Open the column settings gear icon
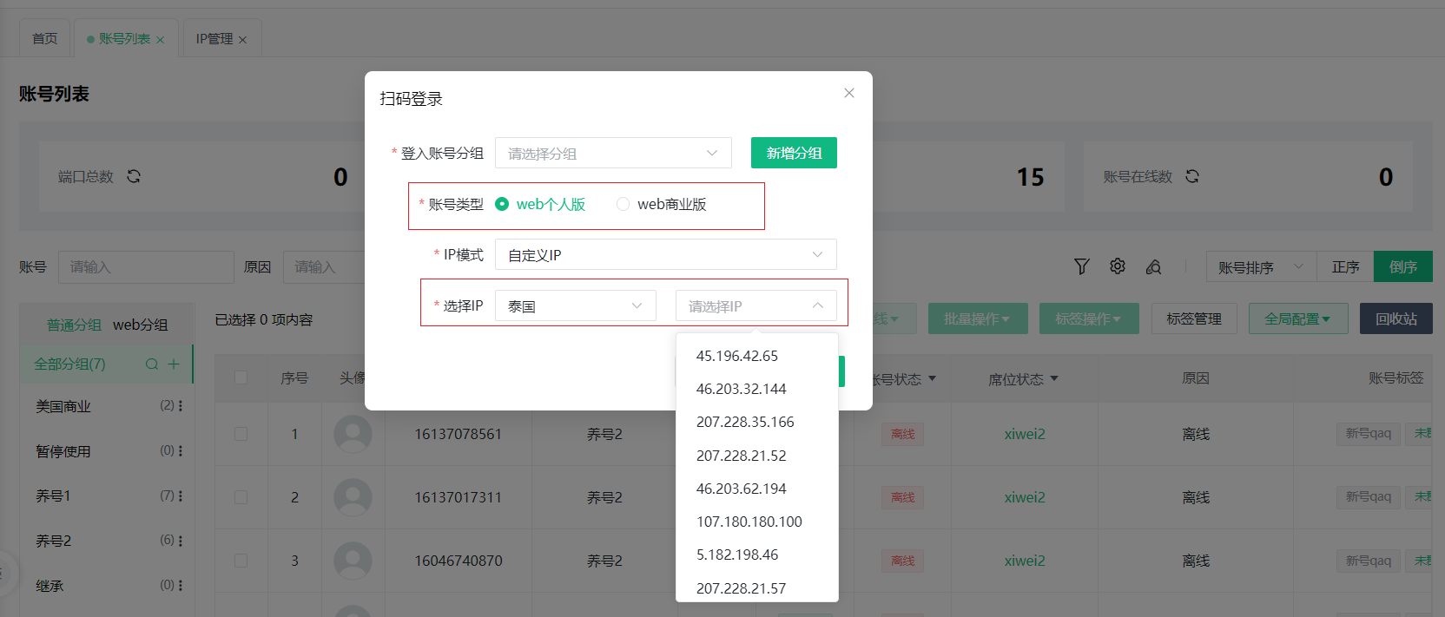 (1118, 266)
